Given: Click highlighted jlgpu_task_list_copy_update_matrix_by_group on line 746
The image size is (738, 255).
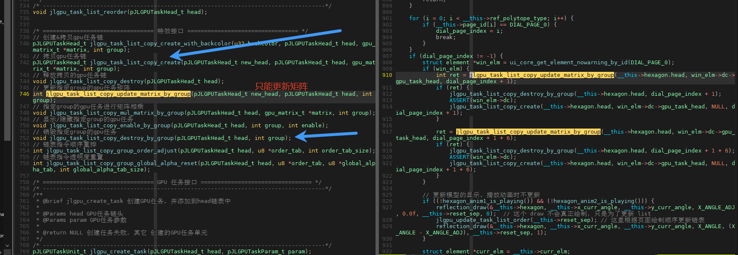Looking at the screenshot, I should (x=118, y=94).
